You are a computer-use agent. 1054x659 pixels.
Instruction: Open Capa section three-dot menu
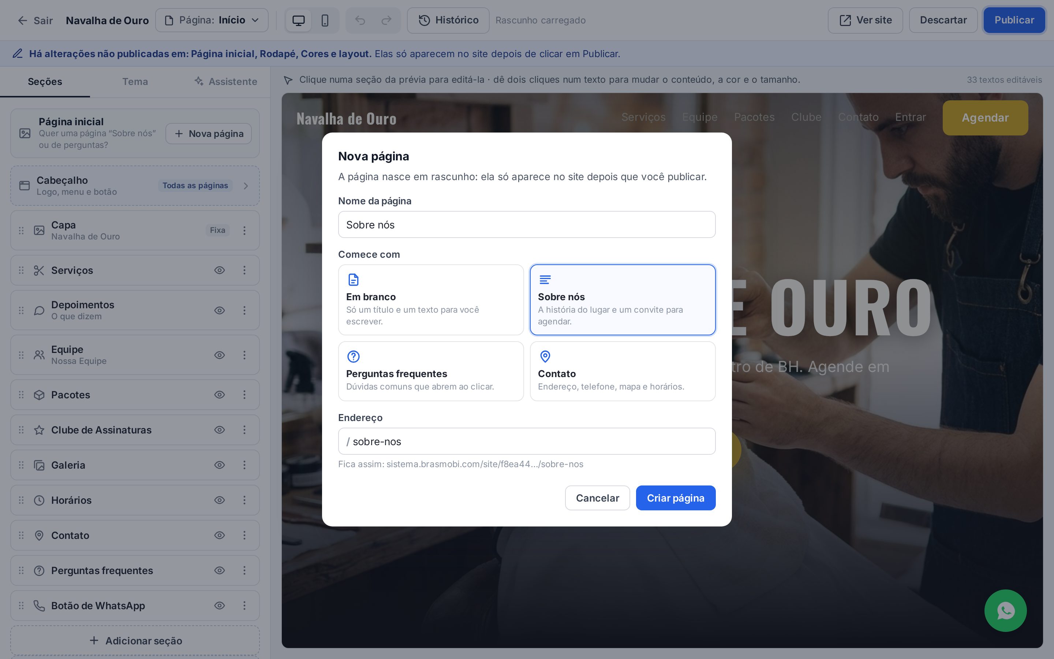pos(244,230)
